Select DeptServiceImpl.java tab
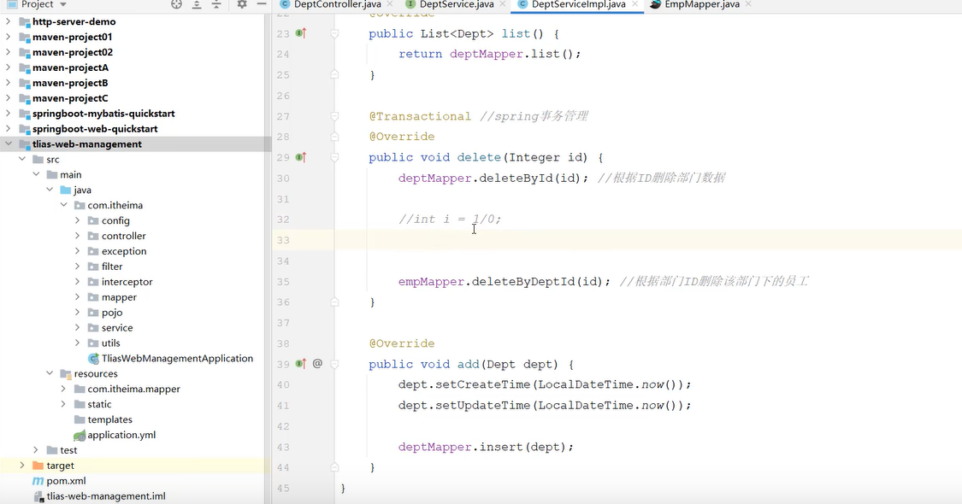The width and height of the screenshot is (962, 504). click(578, 4)
